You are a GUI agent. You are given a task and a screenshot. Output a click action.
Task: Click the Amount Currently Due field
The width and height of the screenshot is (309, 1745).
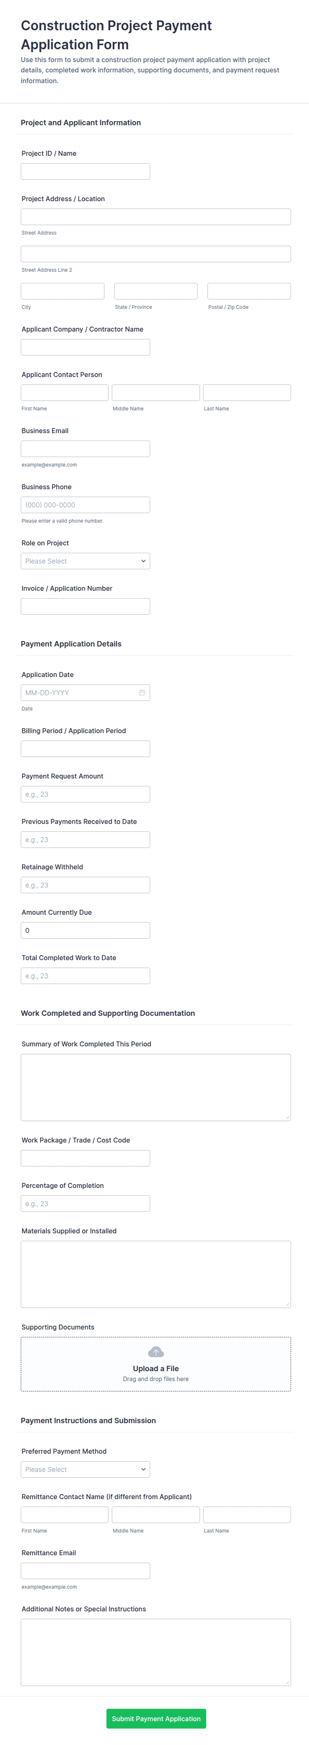point(85,930)
